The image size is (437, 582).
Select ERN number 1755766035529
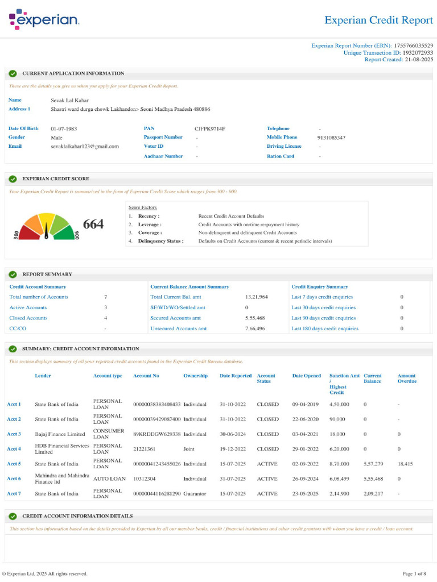pos(413,45)
